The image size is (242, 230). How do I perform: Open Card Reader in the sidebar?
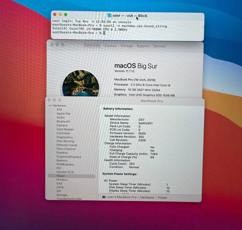[x=65, y=129]
